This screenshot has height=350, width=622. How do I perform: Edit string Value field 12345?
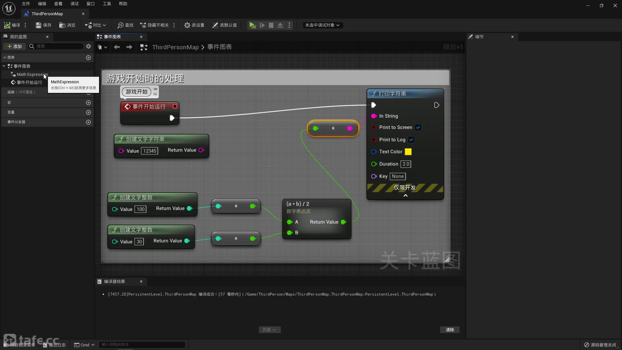pyautogui.click(x=150, y=151)
